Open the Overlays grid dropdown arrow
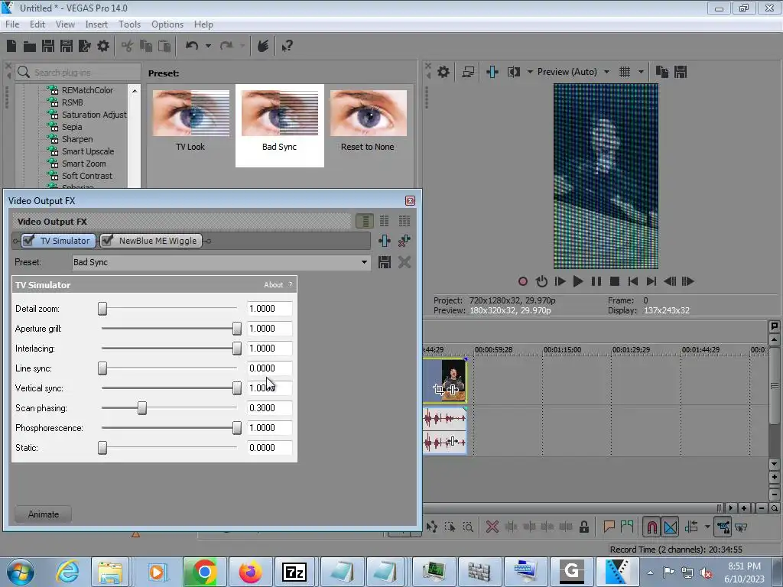 [641, 72]
